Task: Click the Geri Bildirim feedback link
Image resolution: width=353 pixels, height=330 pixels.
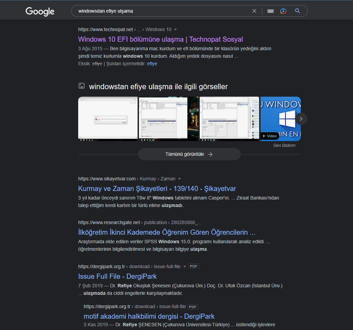Action: (284, 146)
